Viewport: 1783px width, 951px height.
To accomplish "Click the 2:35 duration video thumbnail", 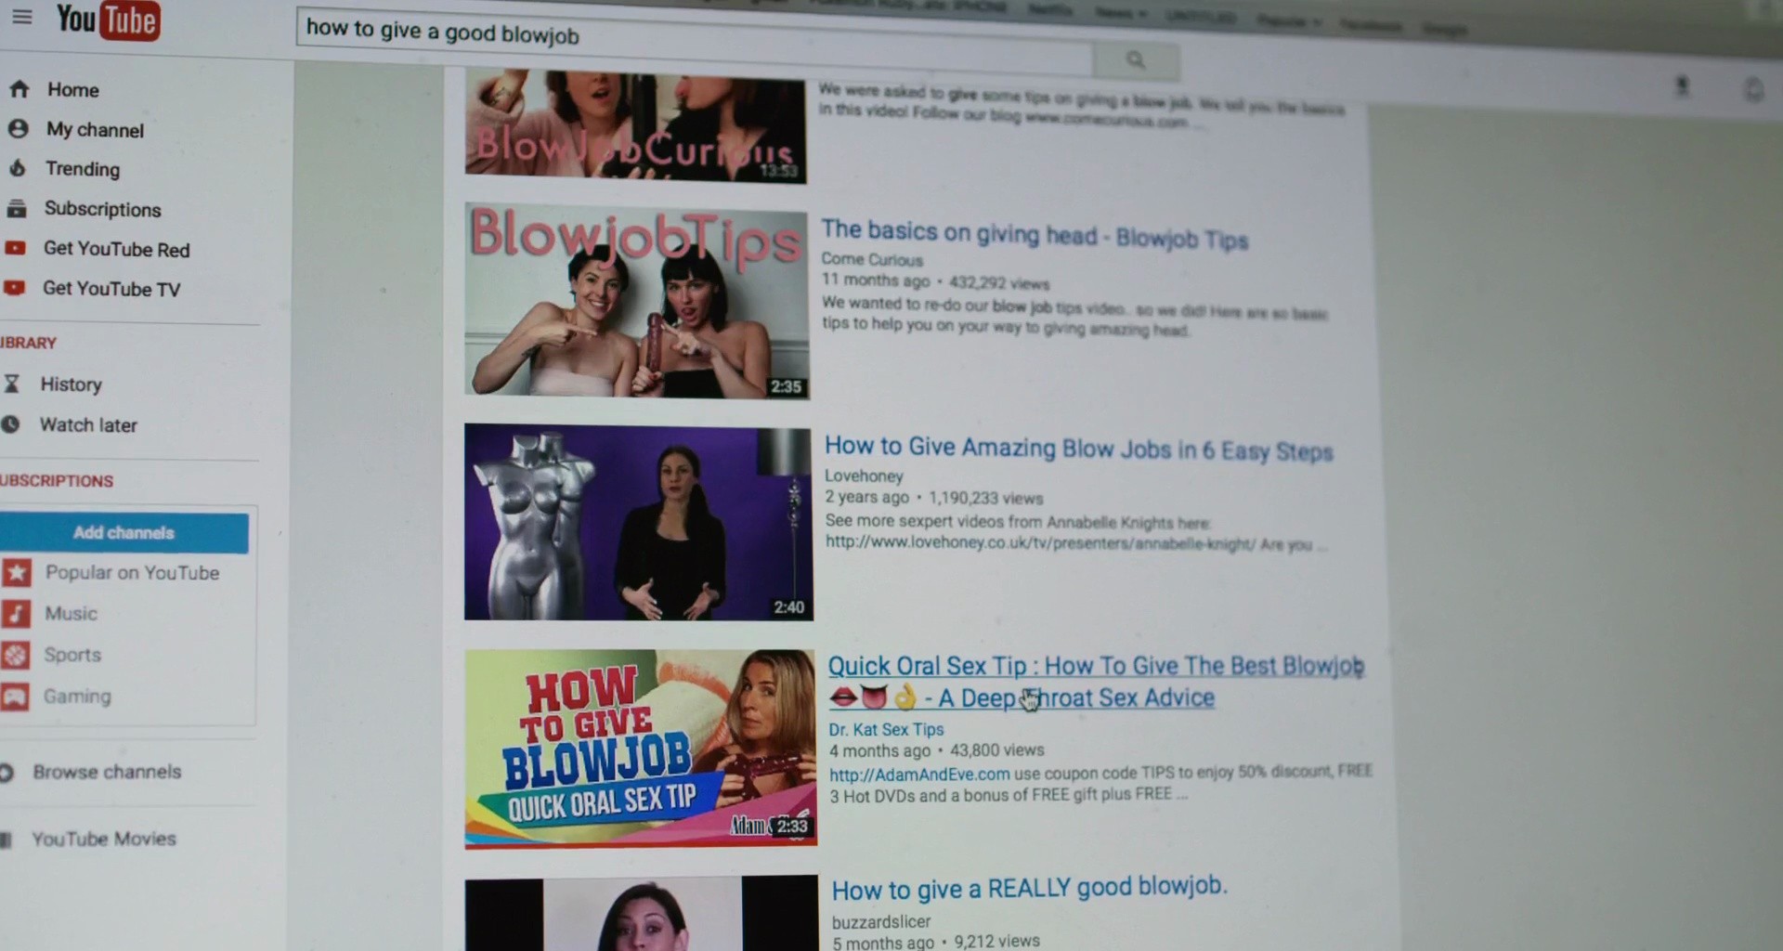I will (637, 301).
